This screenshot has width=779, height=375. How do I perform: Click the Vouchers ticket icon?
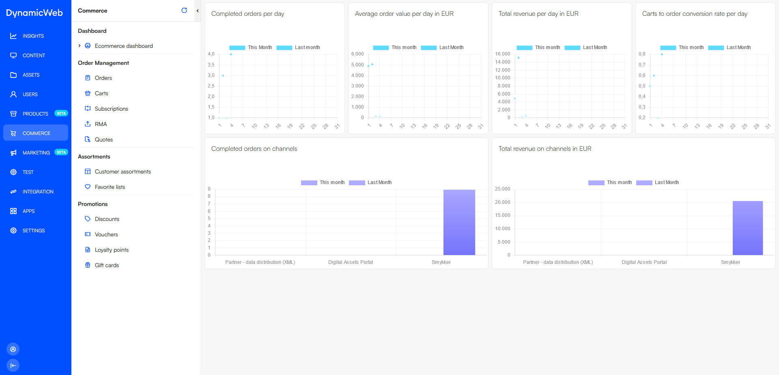tap(88, 234)
